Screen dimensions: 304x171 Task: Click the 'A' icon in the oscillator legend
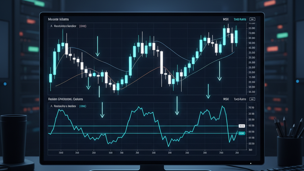point(51,106)
